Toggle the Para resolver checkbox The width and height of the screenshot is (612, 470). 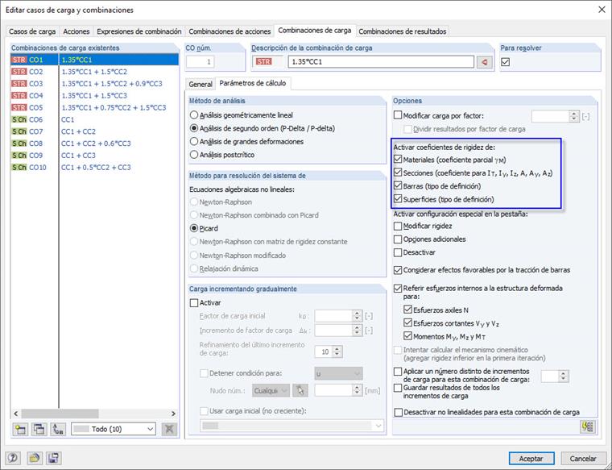(x=506, y=62)
